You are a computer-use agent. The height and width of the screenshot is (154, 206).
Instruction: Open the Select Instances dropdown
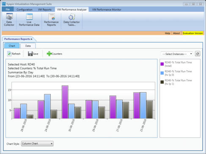[177, 54]
